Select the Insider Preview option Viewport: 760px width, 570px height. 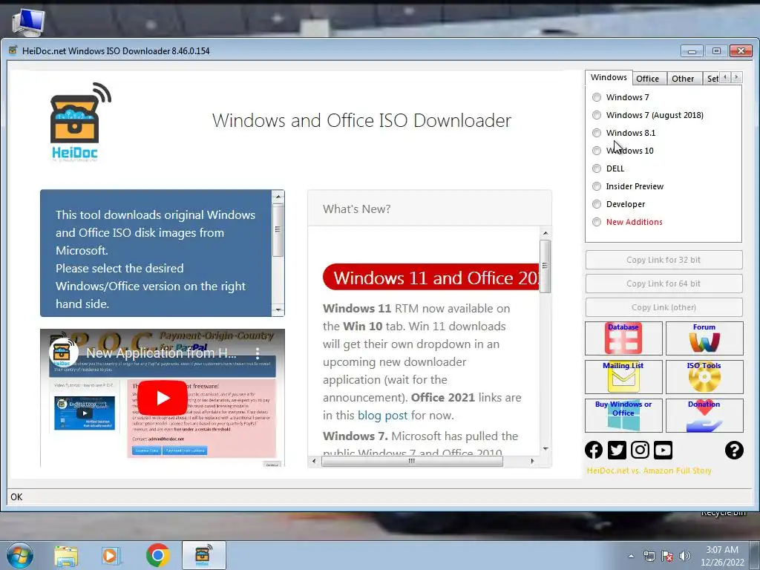click(597, 186)
